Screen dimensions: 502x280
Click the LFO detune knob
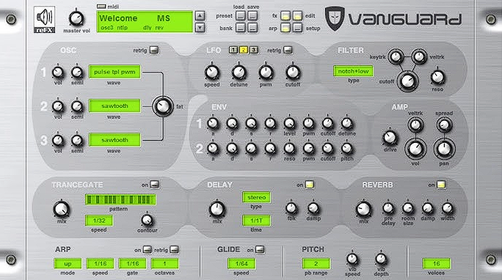tap(239, 73)
